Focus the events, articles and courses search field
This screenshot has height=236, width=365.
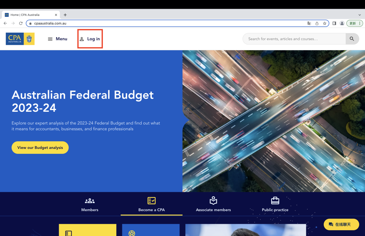(294, 39)
